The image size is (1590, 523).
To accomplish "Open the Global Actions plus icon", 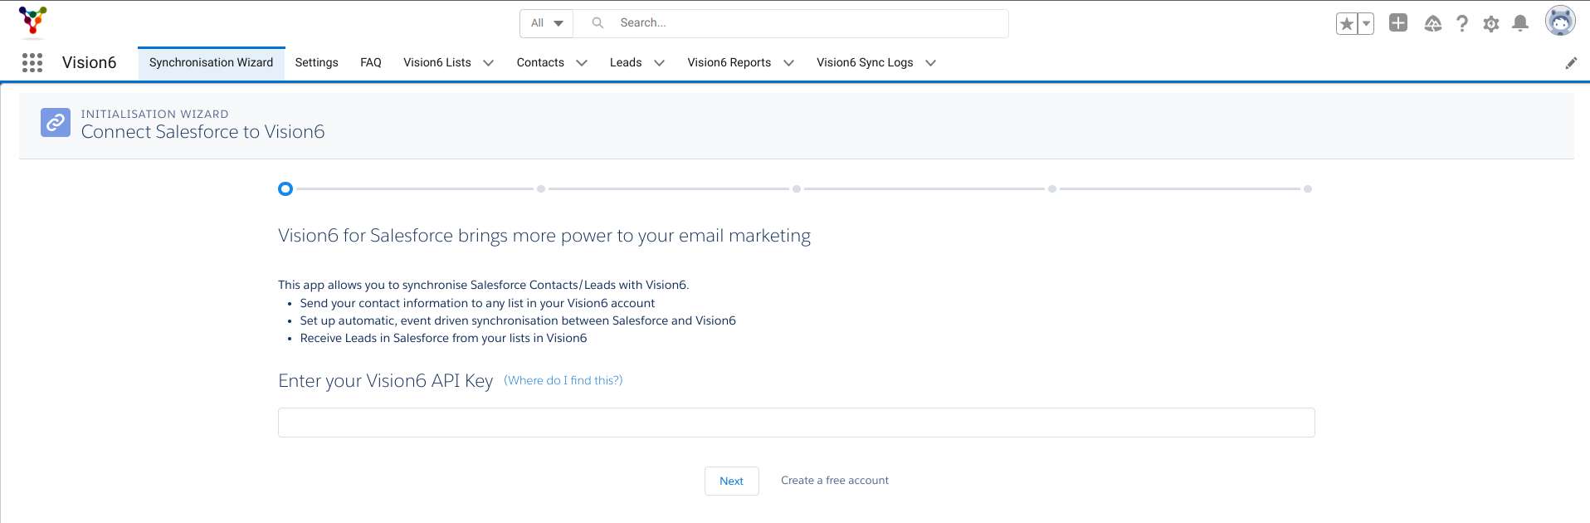I will pos(1398,23).
